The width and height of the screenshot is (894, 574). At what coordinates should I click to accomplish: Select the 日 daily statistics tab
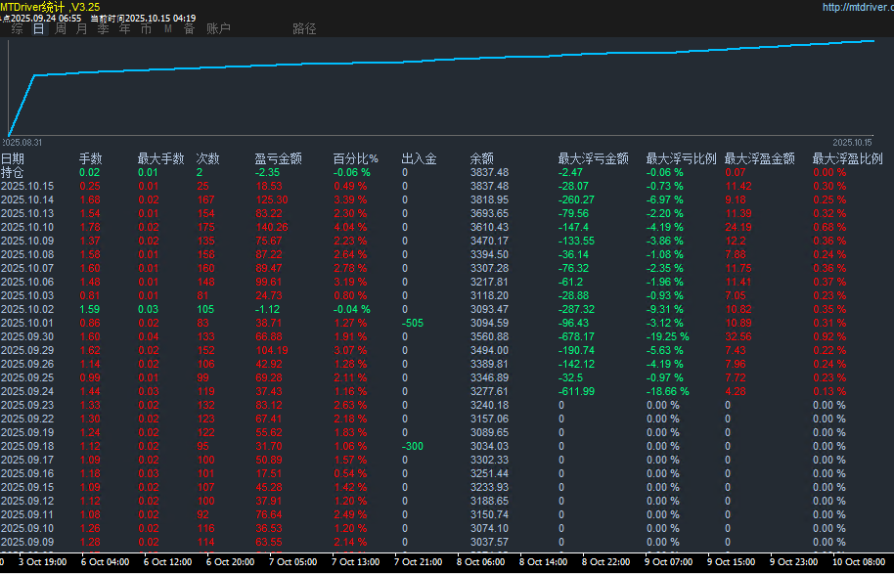[39, 28]
